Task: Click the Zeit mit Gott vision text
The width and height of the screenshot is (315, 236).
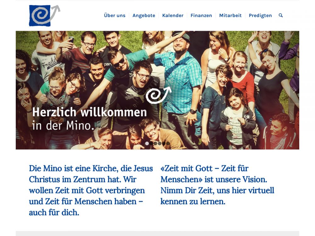Action: pos(217,185)
